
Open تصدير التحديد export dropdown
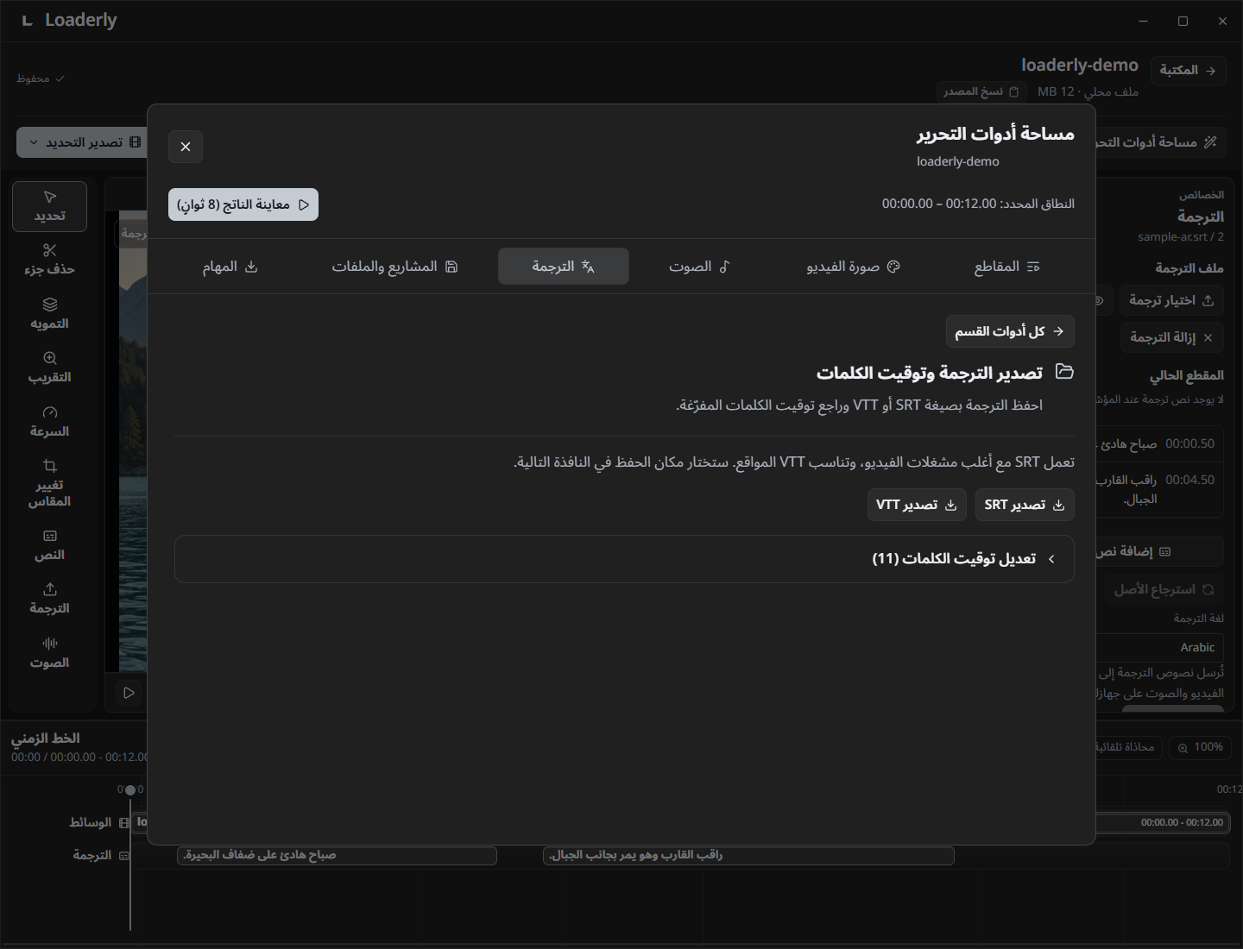click(x=82, y=142)
